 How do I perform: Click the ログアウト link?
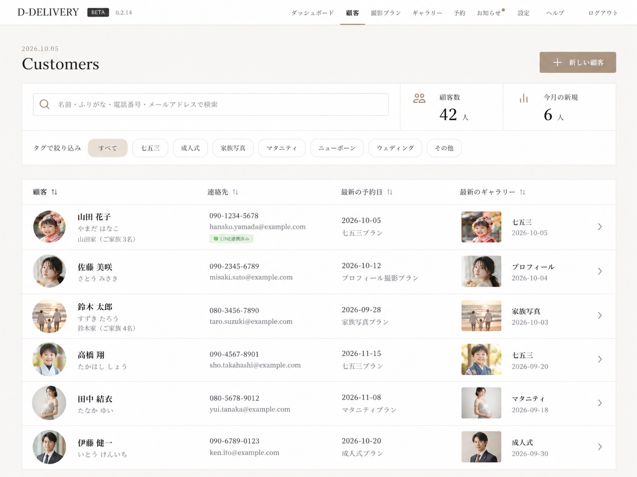click(603, 13)
